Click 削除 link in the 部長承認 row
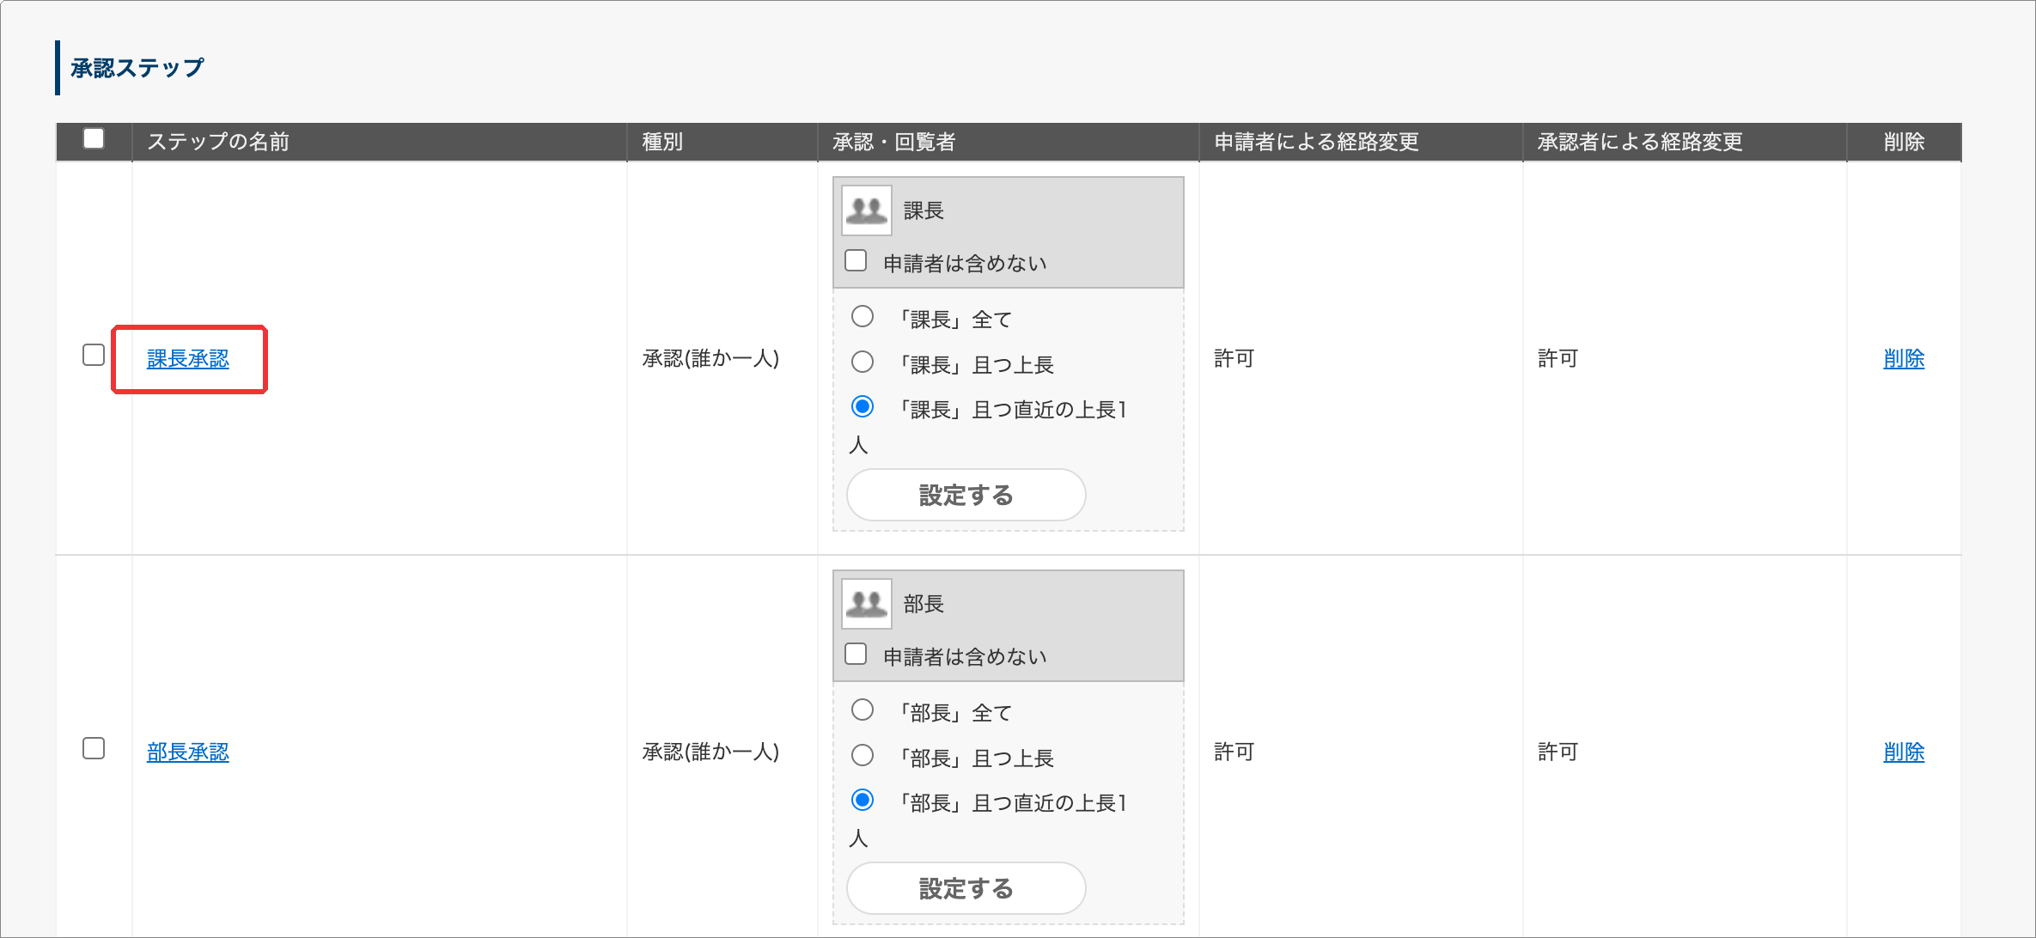This screenshot has height=938, width=2036. point(1904,752)
